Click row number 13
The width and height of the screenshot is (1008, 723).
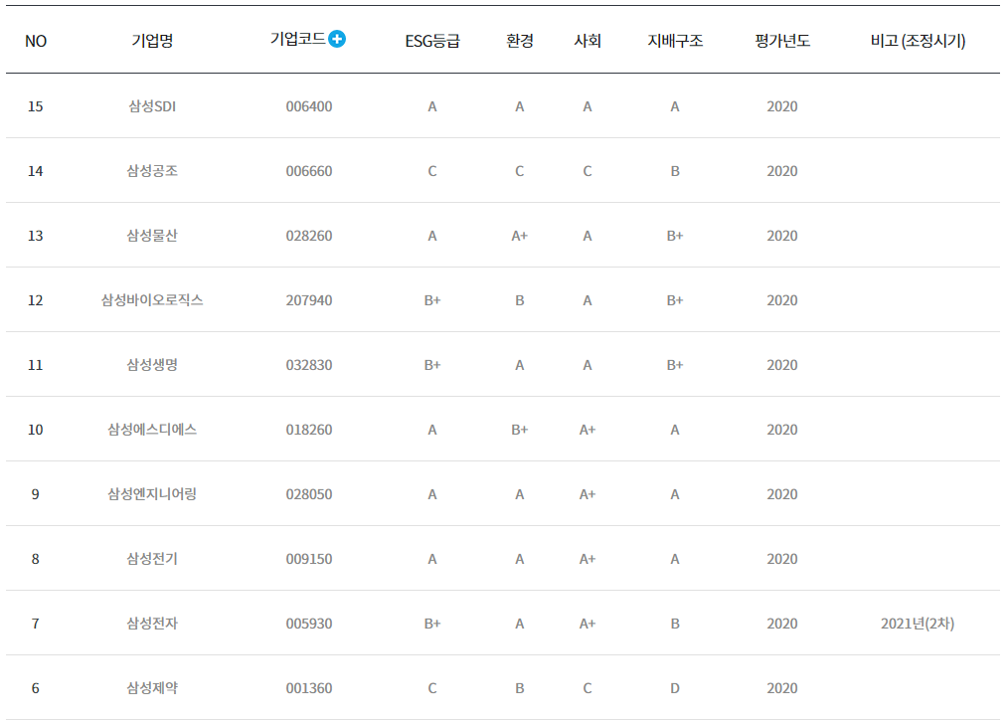click(36, 236)
